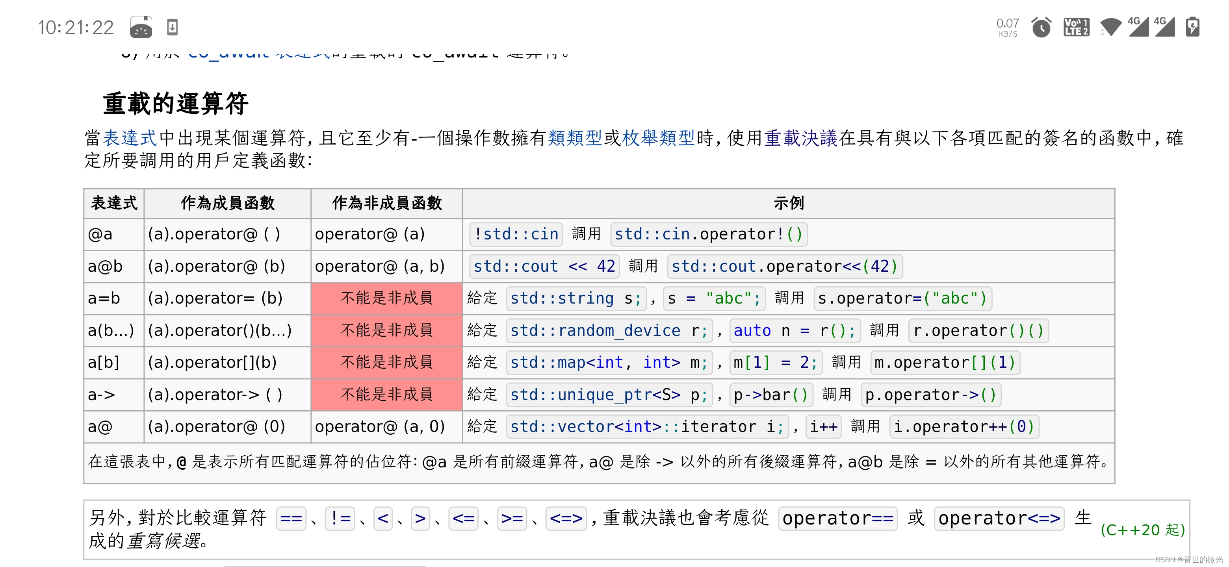This screenshot has width=1229, height=567.
Task: Click the red 不能是非成員 cell in a=b row
Action: coord(387,298)
